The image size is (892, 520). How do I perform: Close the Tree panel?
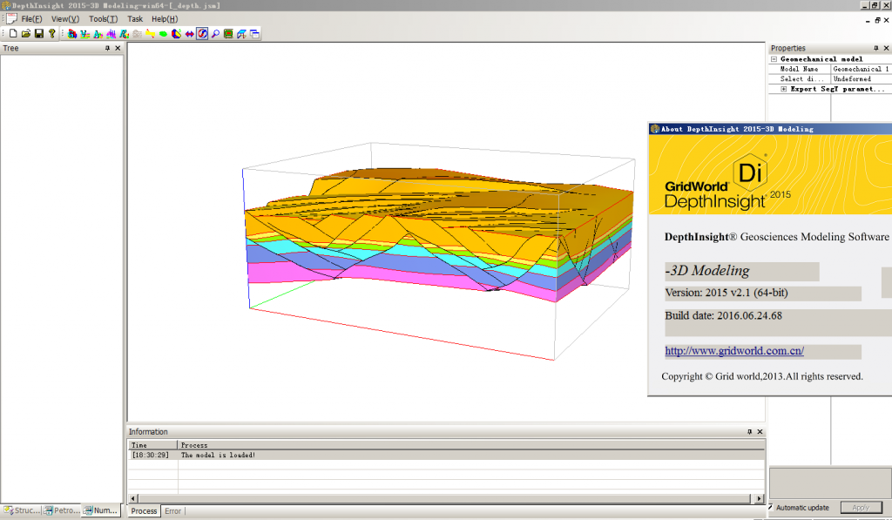click(118, 49)
